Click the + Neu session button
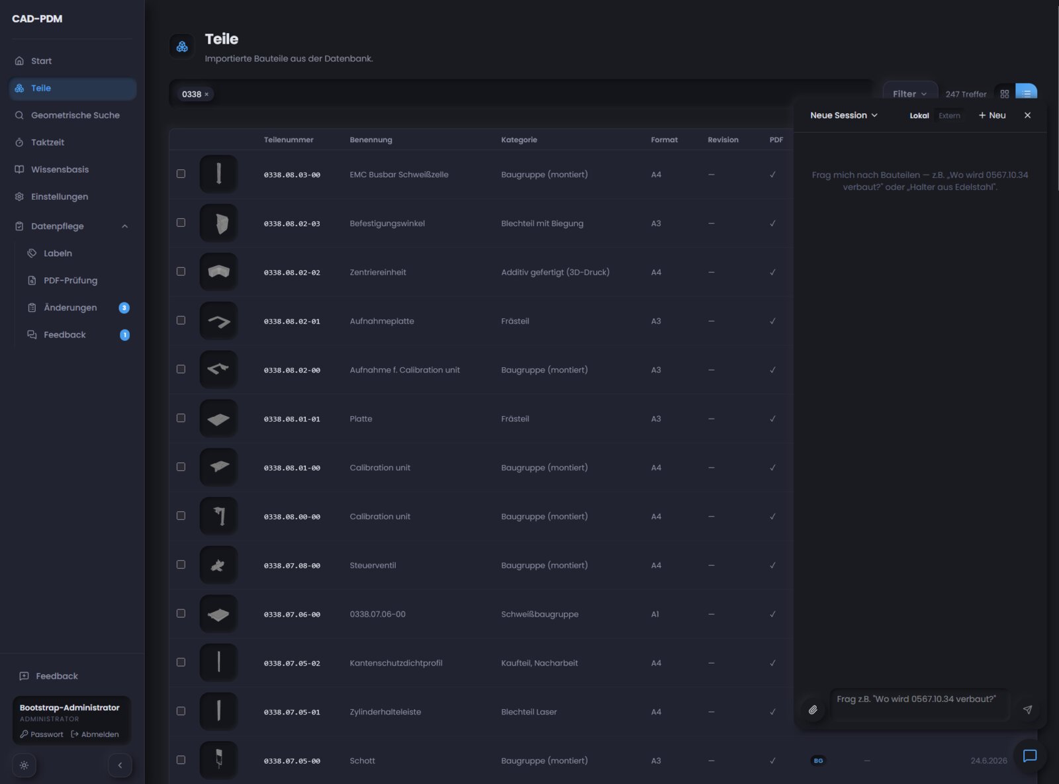The image size is (1059, 784). pos(992,115)
